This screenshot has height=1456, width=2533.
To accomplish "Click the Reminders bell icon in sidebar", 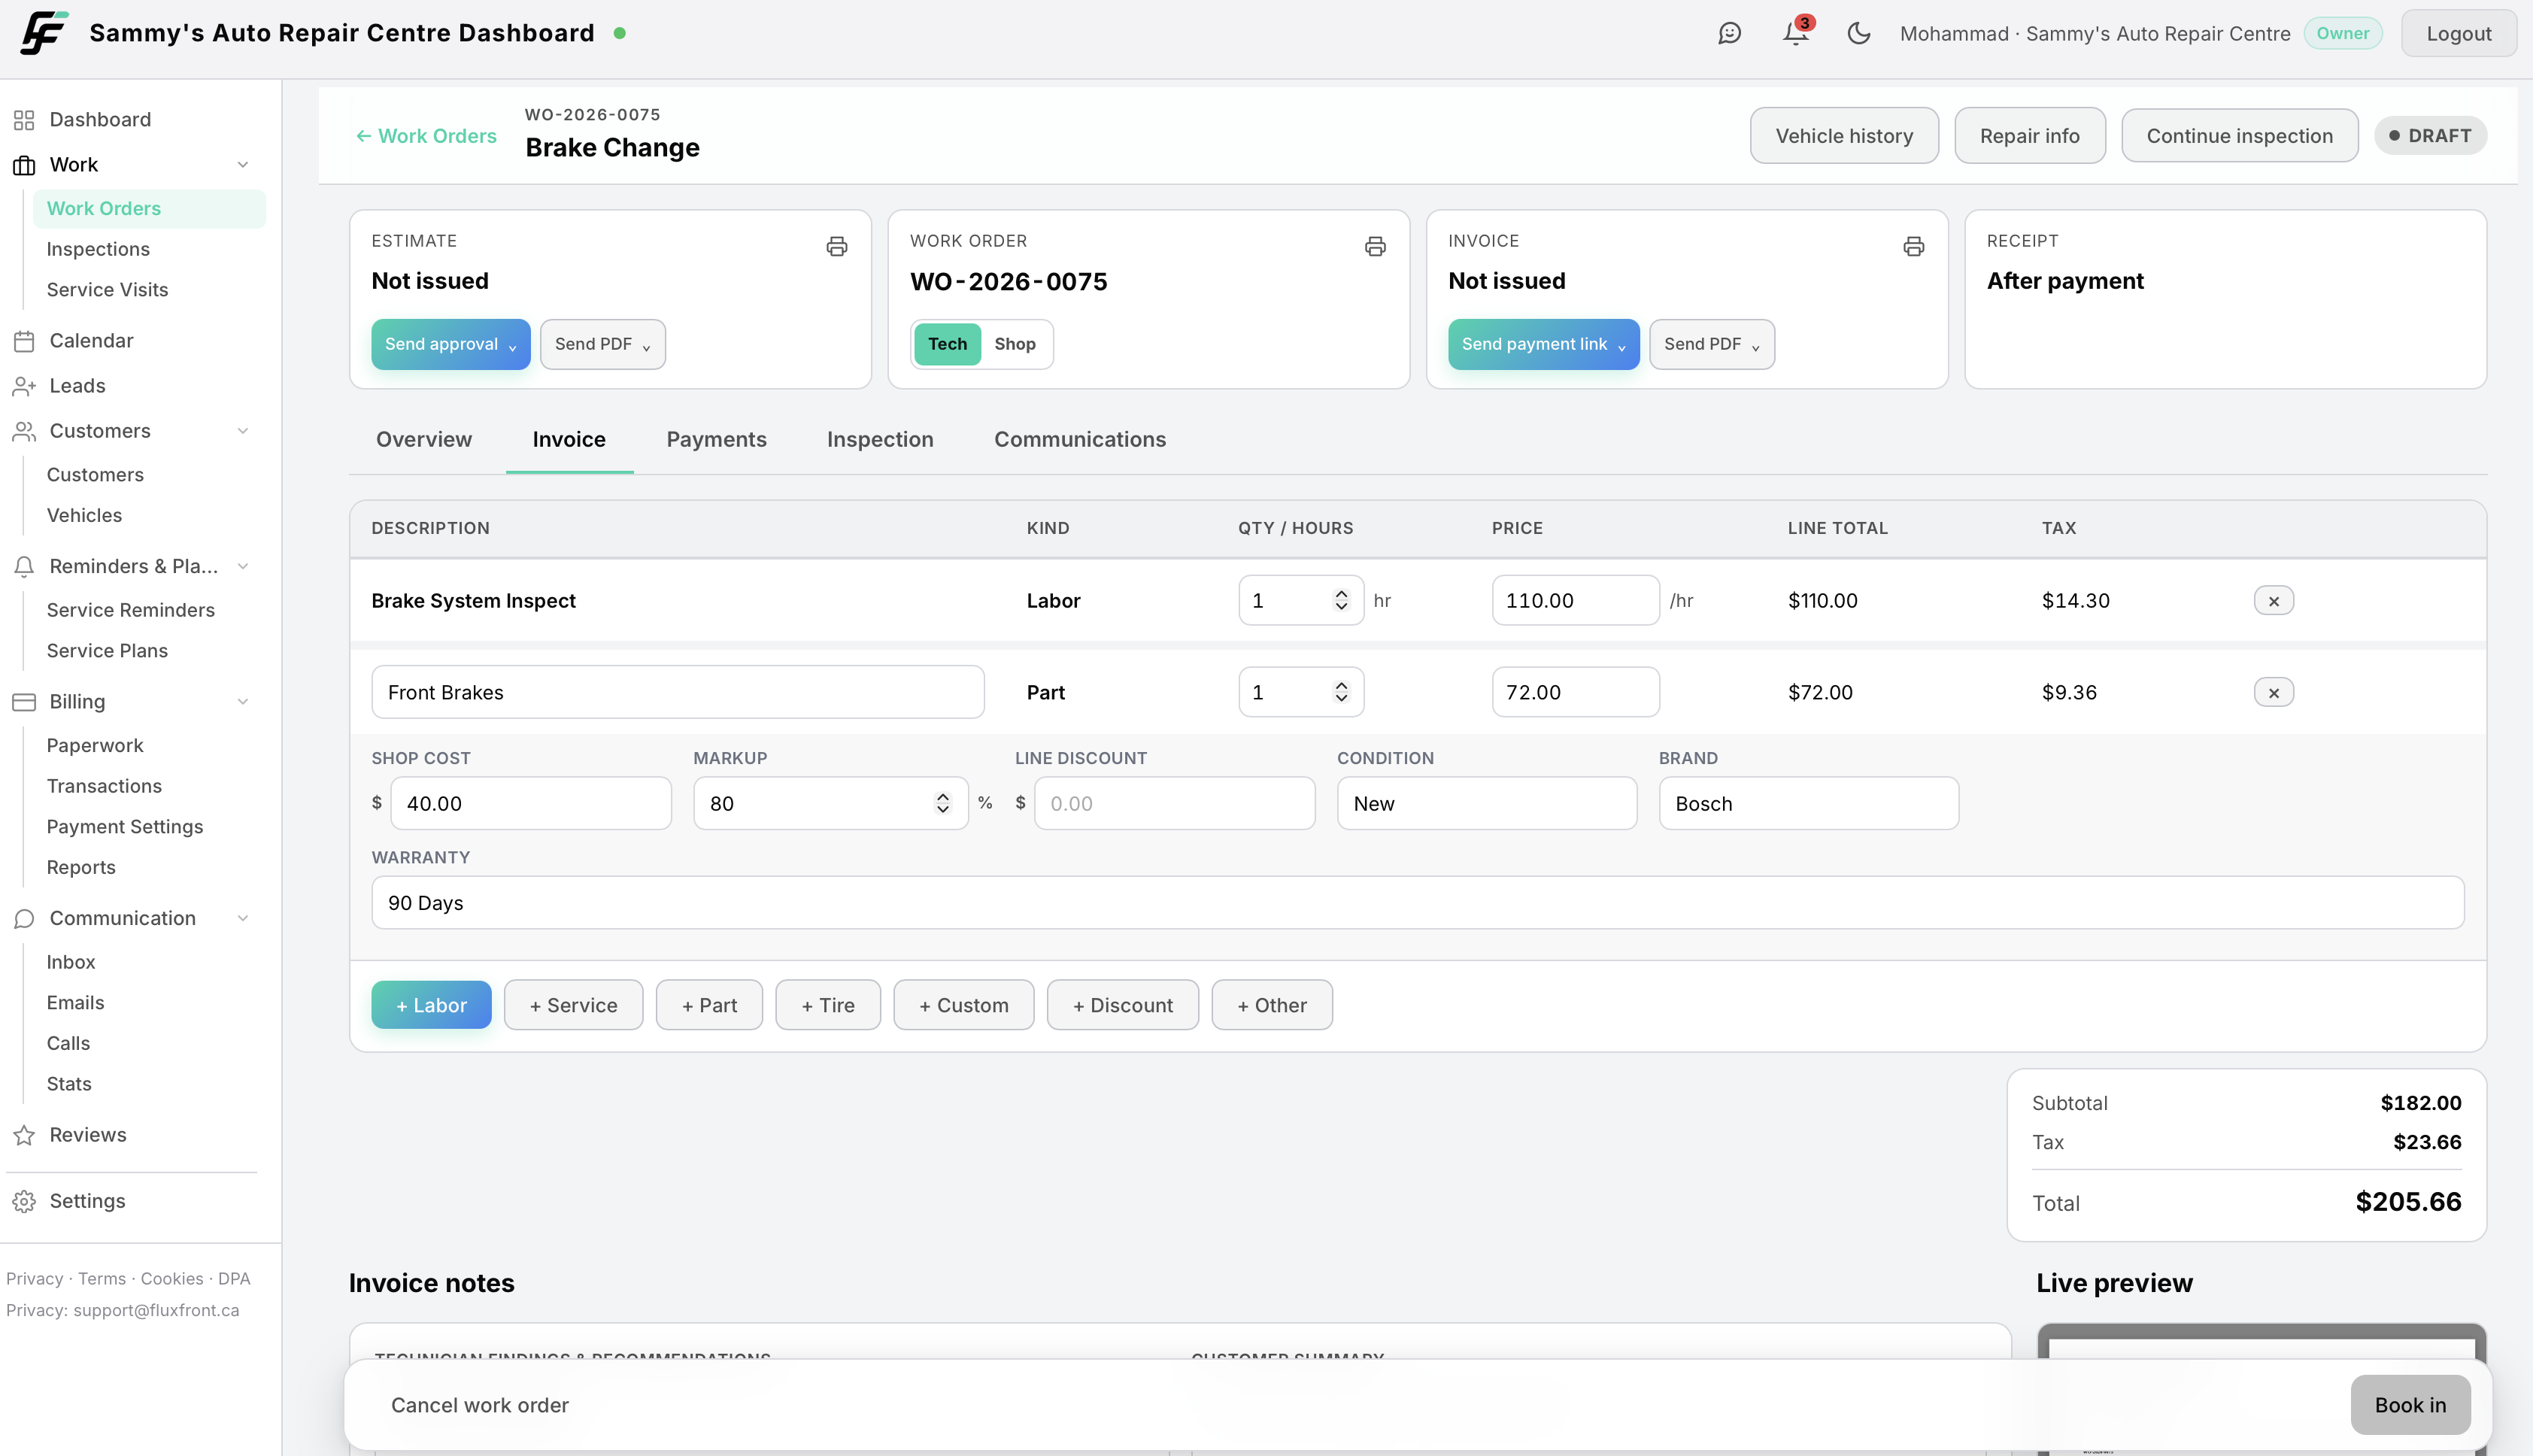I will click(x=24, y=566).
